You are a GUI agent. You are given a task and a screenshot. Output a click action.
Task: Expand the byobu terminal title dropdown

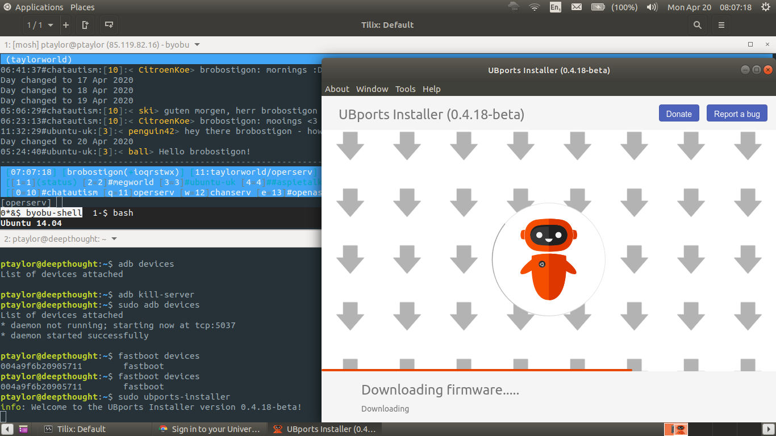pos(197,44)
